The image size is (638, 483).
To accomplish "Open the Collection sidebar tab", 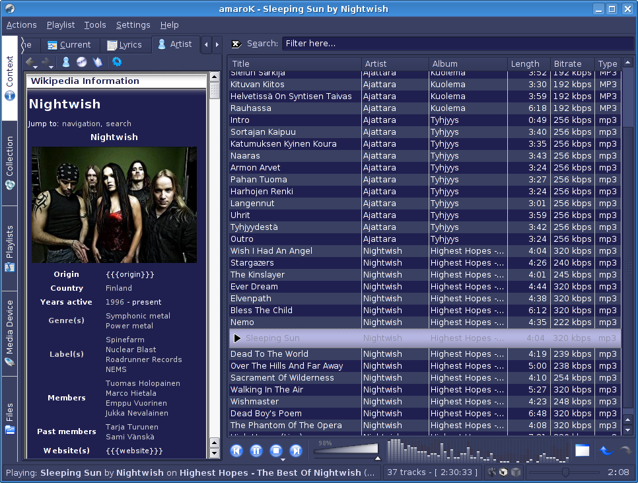I will pos(9,163).
